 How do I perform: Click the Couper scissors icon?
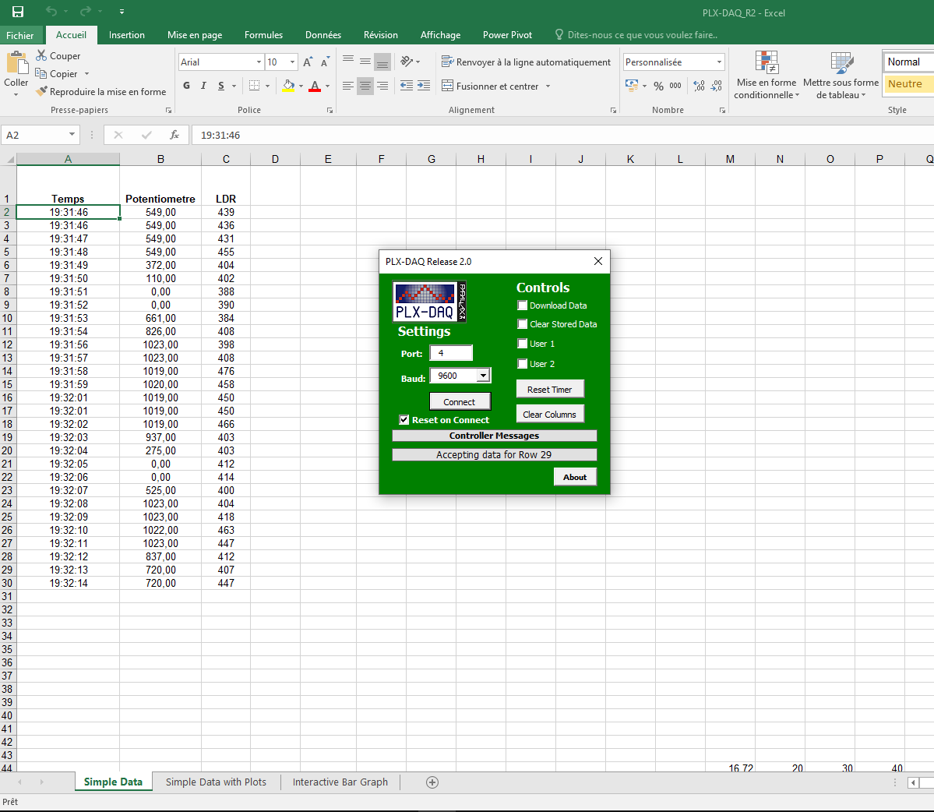tap(43, 55)
